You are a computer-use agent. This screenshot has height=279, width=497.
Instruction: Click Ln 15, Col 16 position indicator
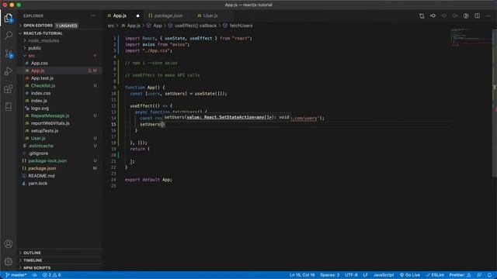point(302,275)
